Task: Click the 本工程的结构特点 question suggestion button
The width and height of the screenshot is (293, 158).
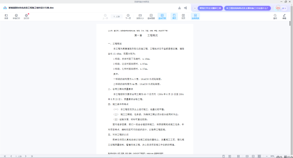Action: point(247,8)
